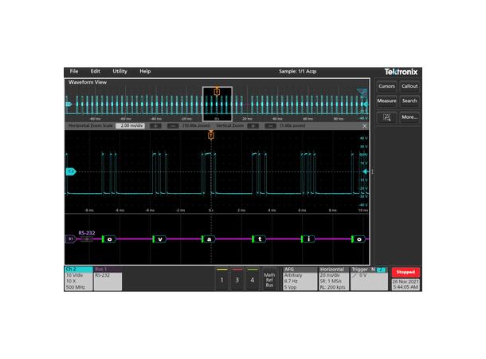Click the Search button
Image resolution: width=486 pixels, height=359 pixels.
tap(410, 101)
